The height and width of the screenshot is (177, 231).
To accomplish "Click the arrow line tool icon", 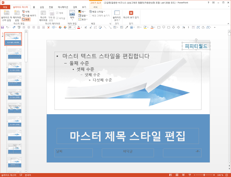I will [110, 28].
